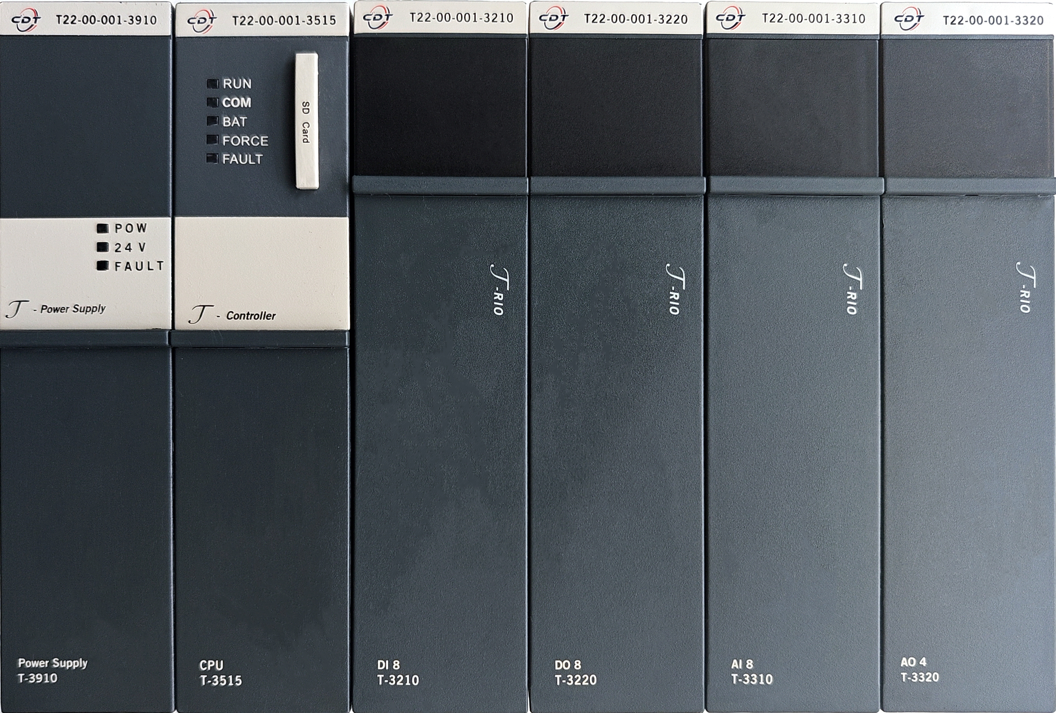Click the BAT text label
1056x713 pixels.
[x=234, y=122]
